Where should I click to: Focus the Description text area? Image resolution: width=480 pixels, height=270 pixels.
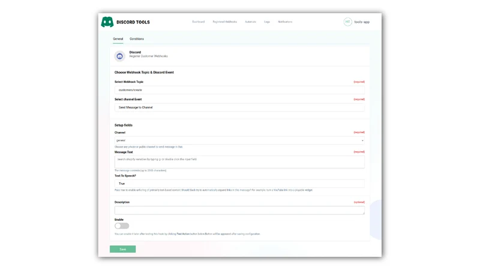point(239,211)
